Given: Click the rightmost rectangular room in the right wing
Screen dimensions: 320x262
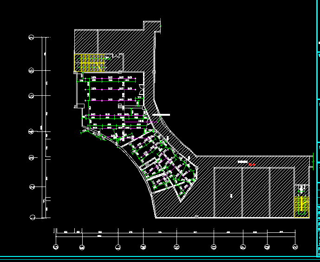Looking at the screenshot, I should click(281, 192).
